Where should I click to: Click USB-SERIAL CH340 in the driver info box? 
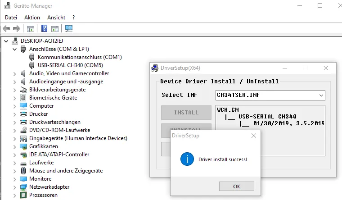[267, 116]
